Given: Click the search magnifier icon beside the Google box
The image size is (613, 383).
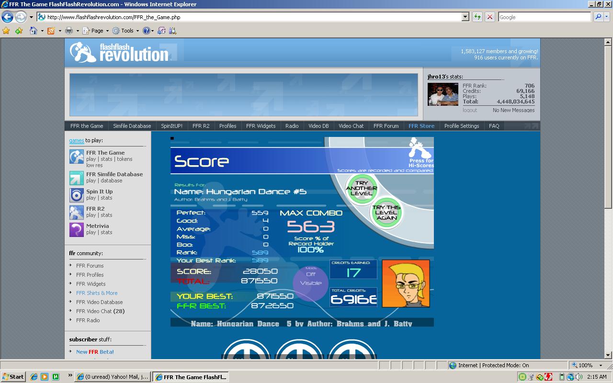Looking at the screenshot, I should pos(598,17).
